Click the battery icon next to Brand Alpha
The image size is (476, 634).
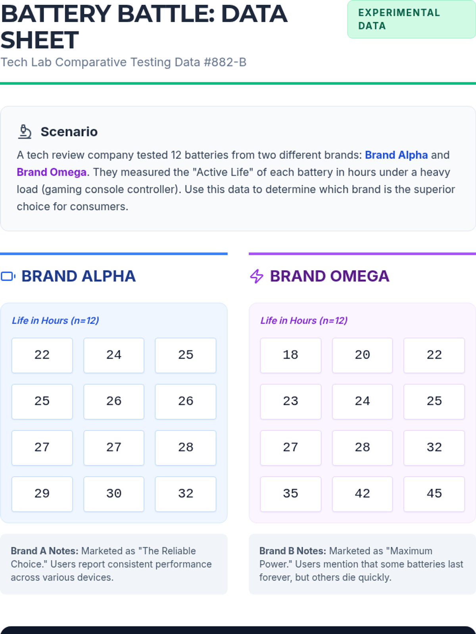tap(8, 276)
